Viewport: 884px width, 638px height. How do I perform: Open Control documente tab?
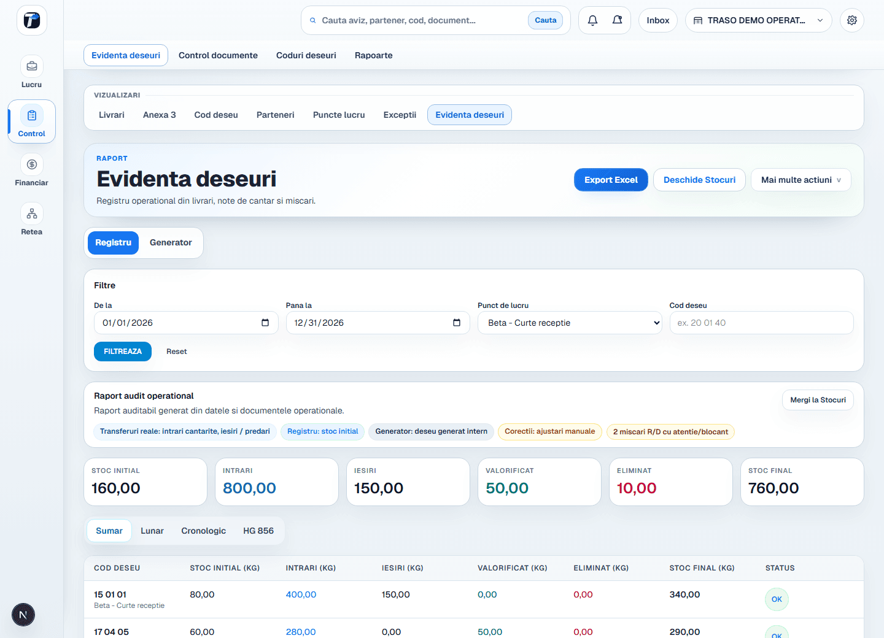tap(218, 55)
